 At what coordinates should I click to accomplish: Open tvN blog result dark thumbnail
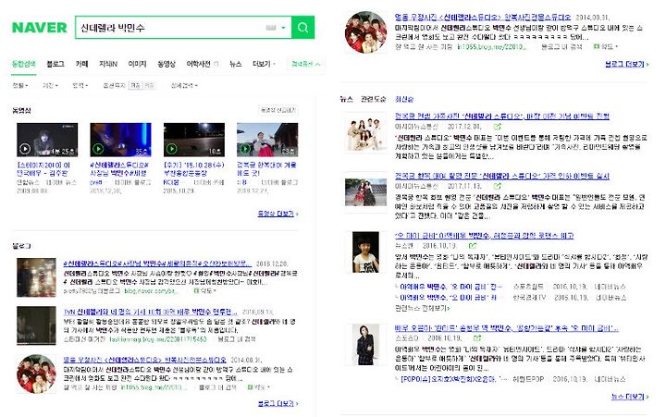[36, 325]
